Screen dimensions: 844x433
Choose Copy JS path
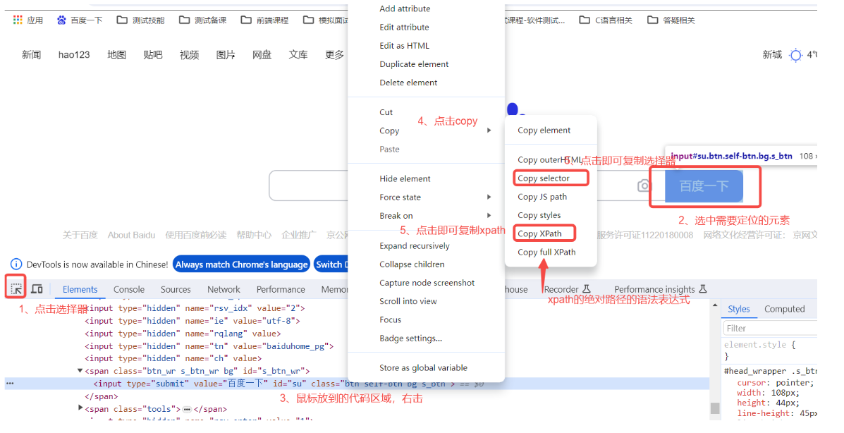click(x=542, y=197)
